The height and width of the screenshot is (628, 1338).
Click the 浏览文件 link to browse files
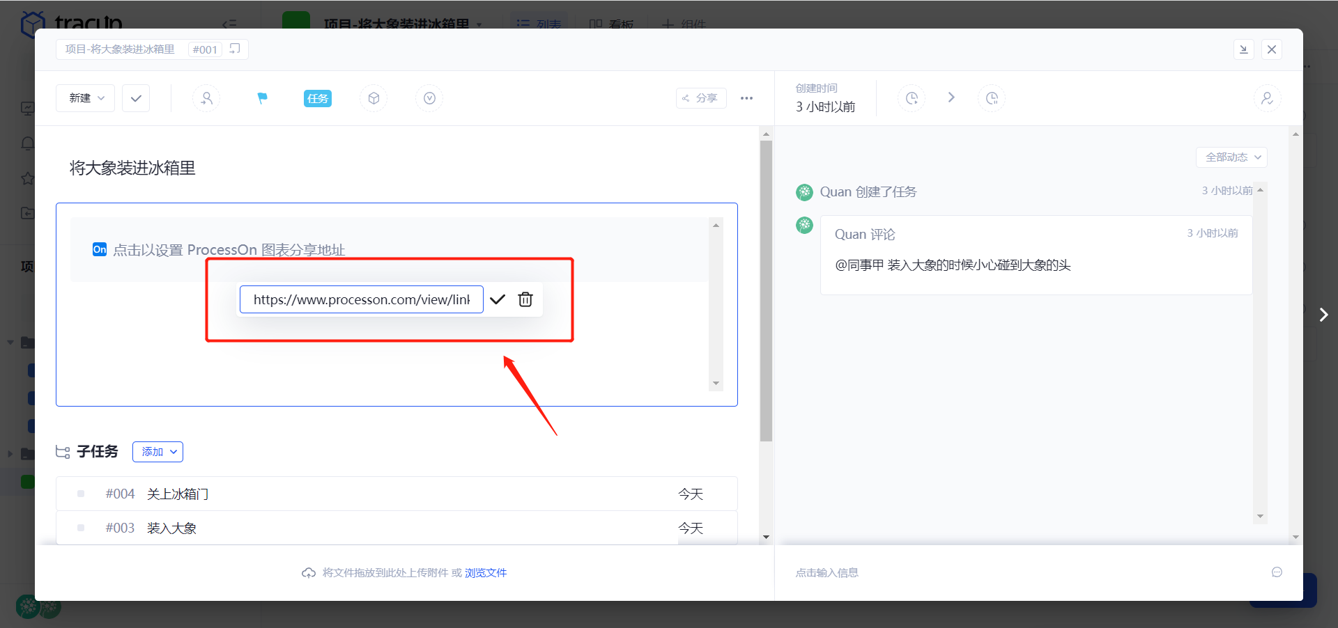click(x=486, y=572)
